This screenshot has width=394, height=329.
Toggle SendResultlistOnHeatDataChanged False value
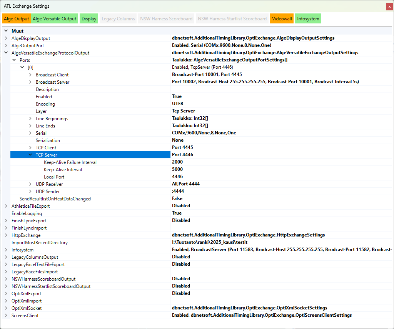click(x=281, y=199)
